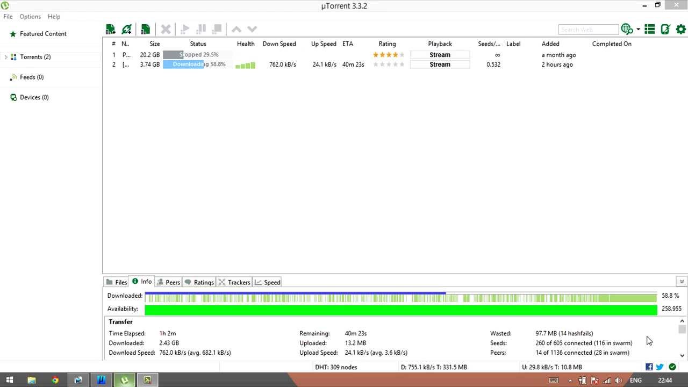This screenshot has width=688, height=387.
Task: Click the Add Torrent toolbar icon
Action: (110, 29)
